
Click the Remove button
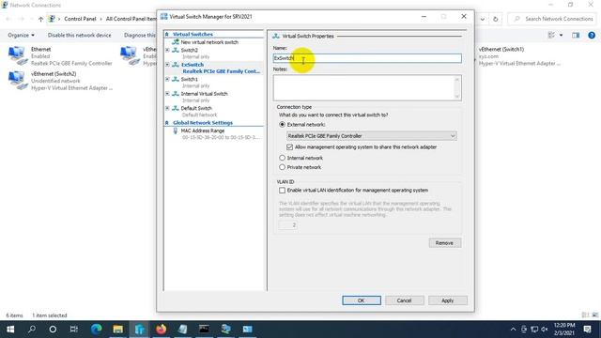(444, 243)
